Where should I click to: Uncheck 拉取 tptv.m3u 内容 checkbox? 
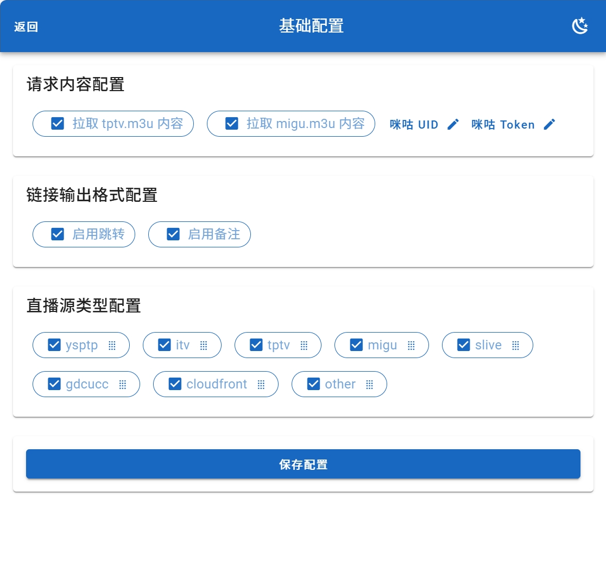(58, 124)
